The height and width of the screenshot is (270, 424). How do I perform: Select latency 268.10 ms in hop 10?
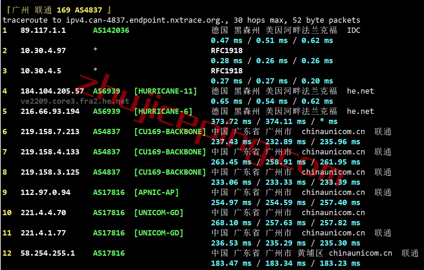point(231,223)
